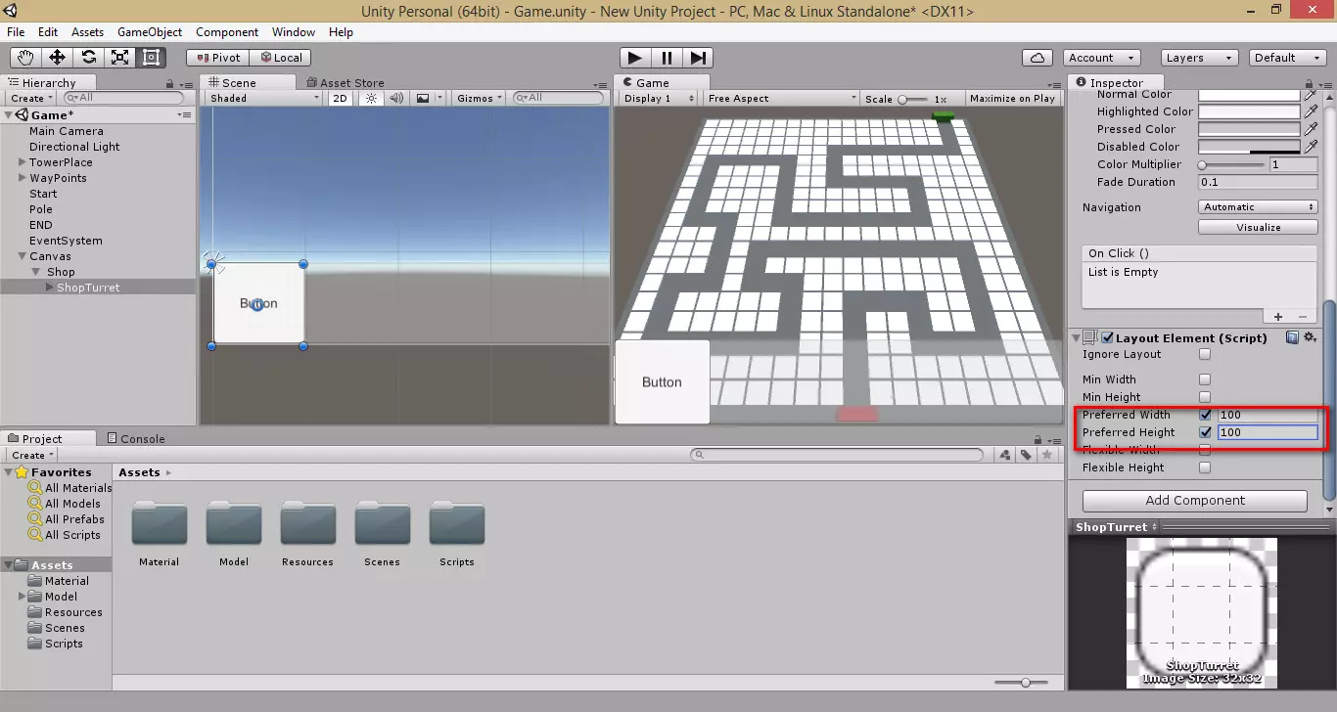Screen dimensions: 1337x712
Task: Uncheck the Preferred Width checkbox
Action: pyautogui.click(x=1205, y=415)
